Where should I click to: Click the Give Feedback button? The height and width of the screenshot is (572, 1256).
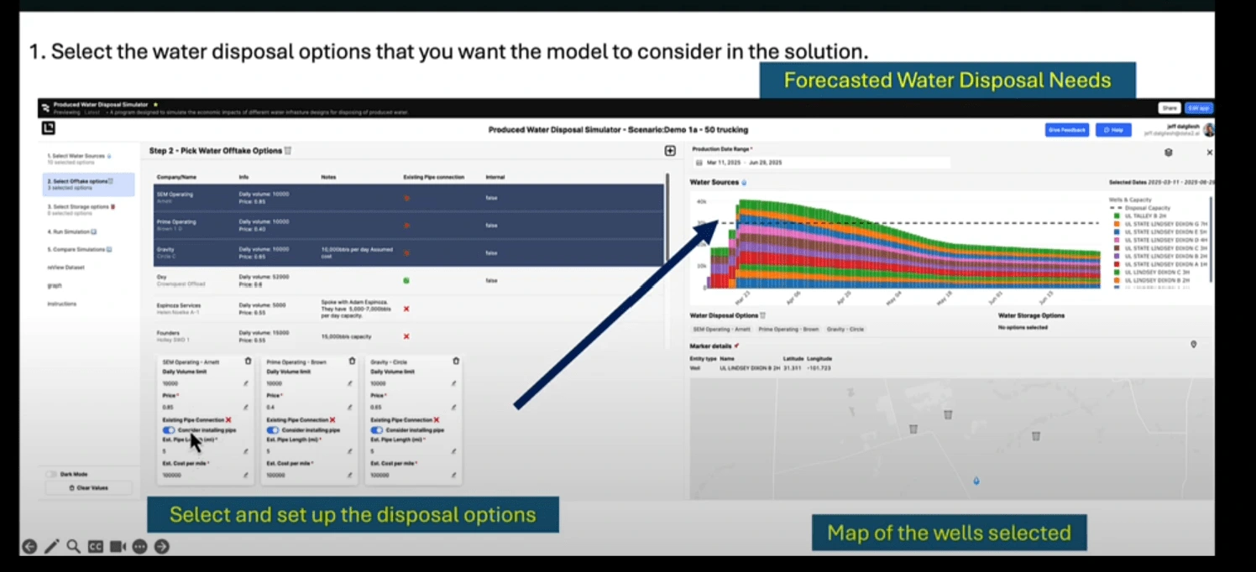[x=1067, y=130]
